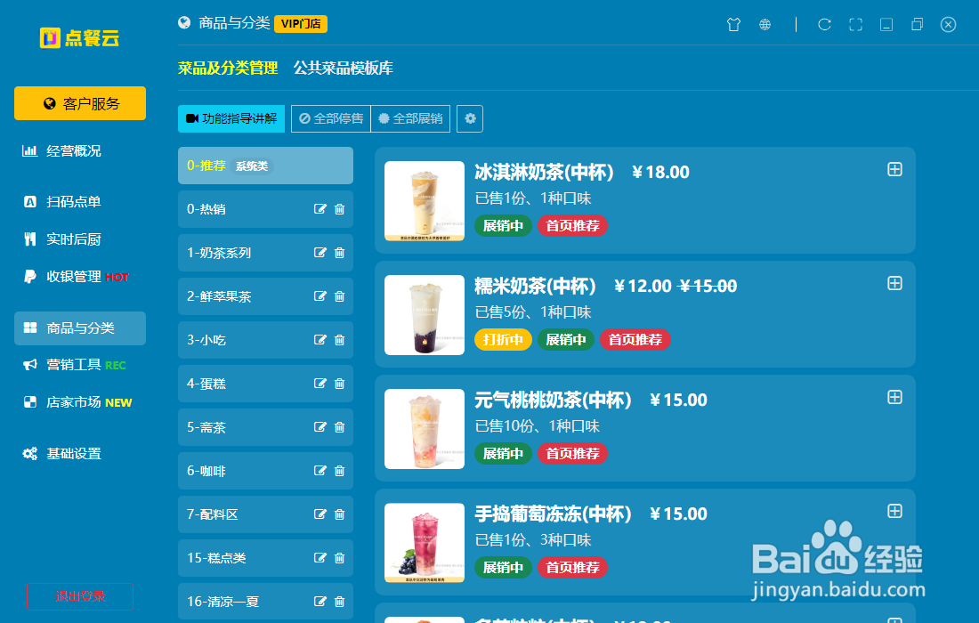Image resolution: width=979 pixels, height=623 pixels.
Task: Delete the 3-小吃 category
Action: (340, 340)
